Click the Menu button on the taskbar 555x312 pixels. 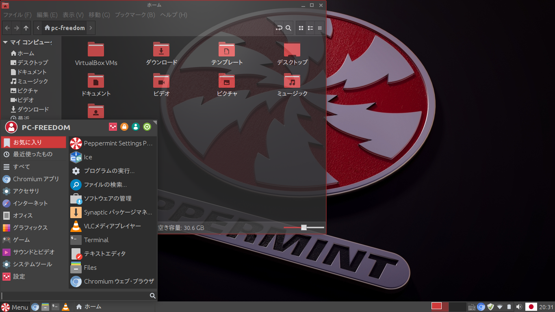[x=15, y=307]
